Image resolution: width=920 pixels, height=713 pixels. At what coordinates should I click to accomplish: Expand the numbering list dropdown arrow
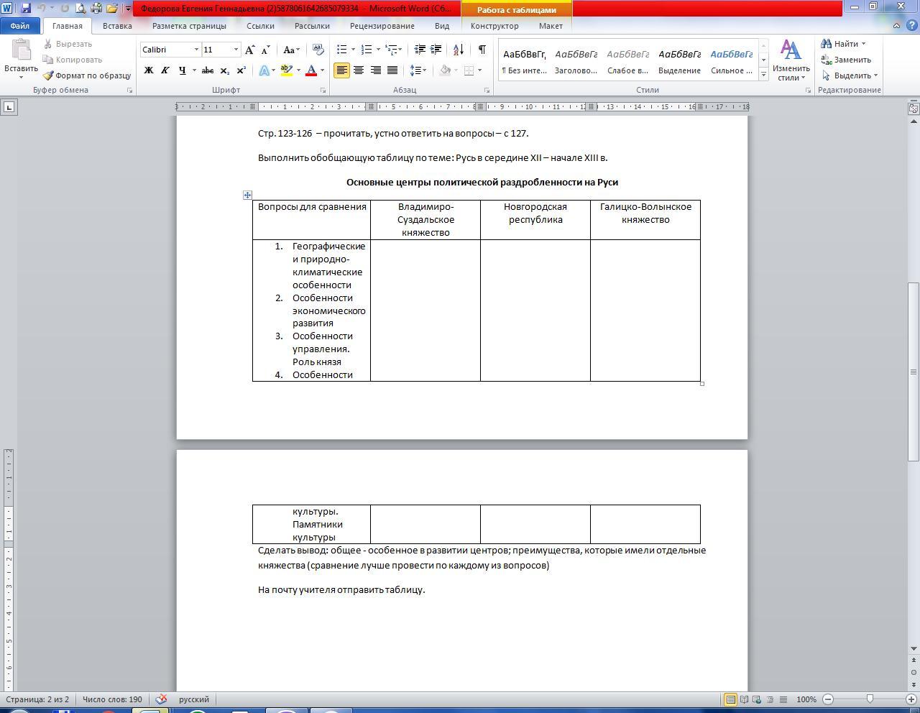click(x=377, y=50)
